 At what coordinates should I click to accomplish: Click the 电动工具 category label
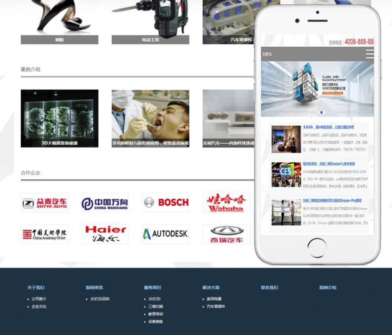pyautogui.click(x=150, y=40)
